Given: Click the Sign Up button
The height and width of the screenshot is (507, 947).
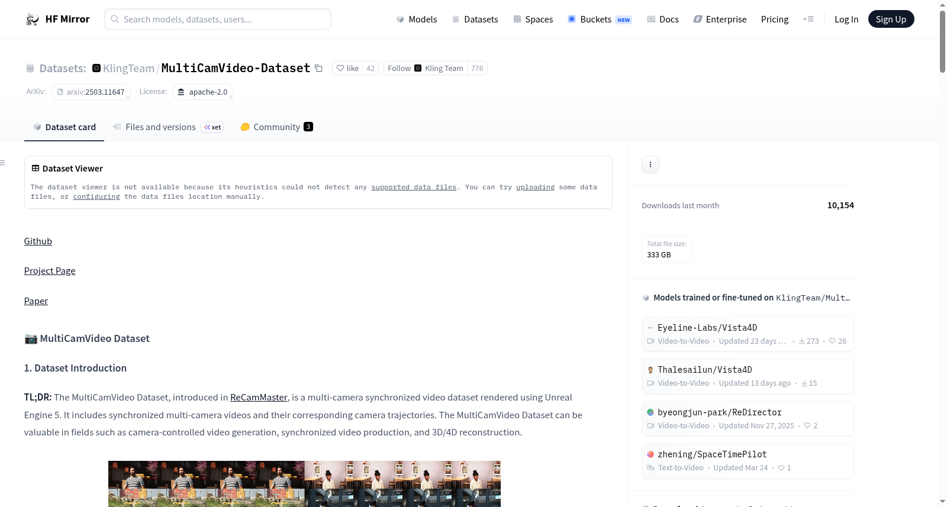Looking at the screenshot, I should [891, 20].
